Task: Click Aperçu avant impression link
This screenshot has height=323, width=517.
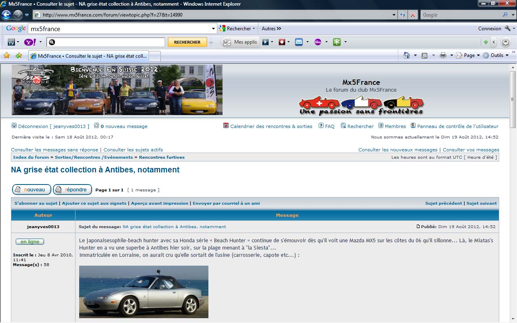Action: click(160, 203)
